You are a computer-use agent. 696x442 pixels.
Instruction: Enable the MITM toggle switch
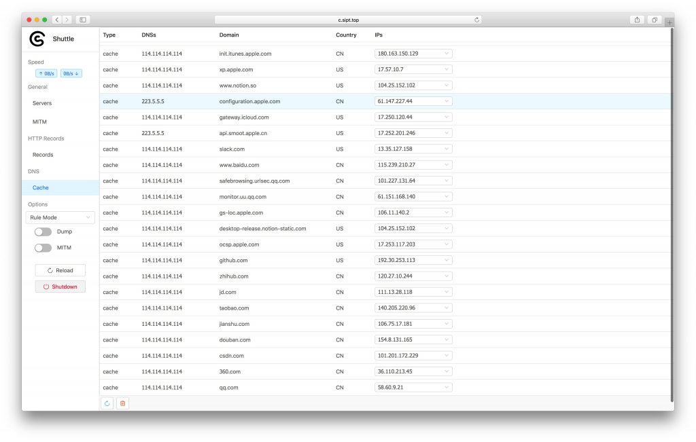[43, 248]
